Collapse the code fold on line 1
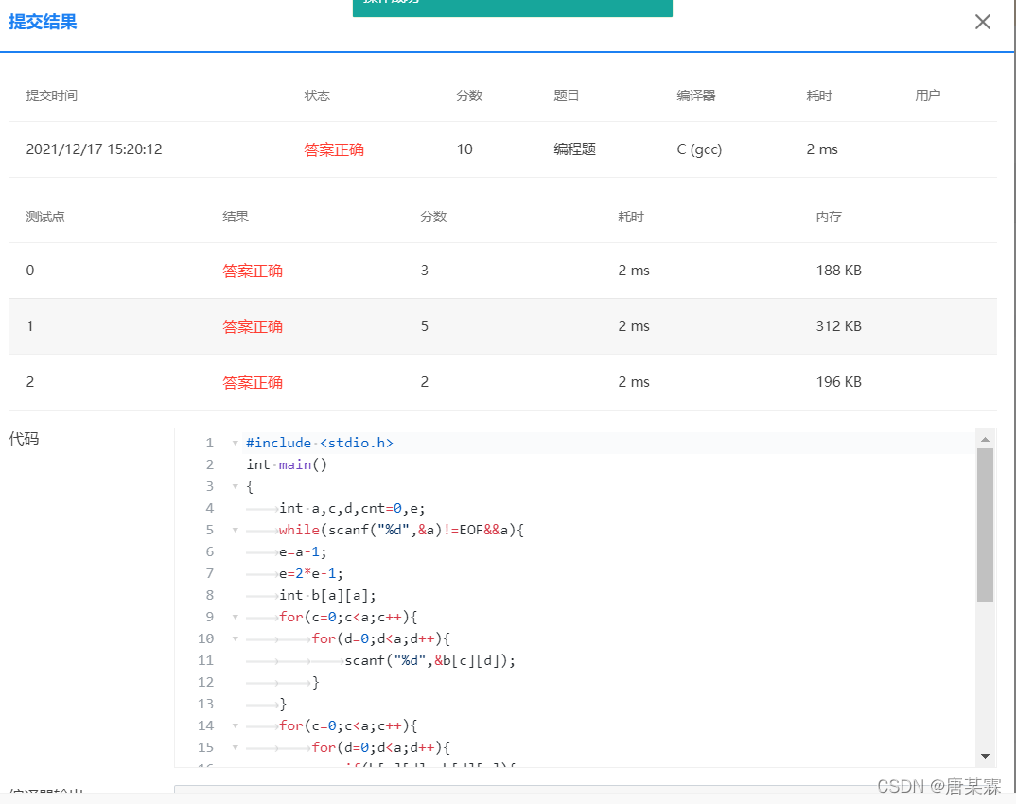The height and width of the screenshot is (804, 1016). pyautogui.click(x=235, y=443)
